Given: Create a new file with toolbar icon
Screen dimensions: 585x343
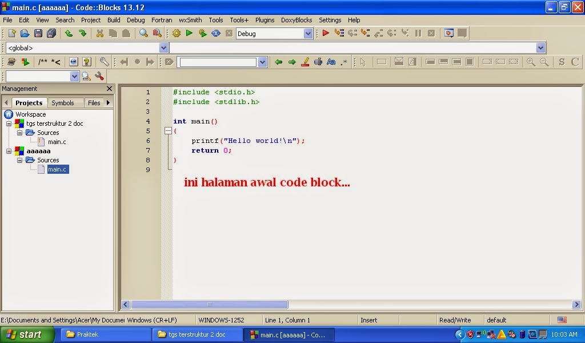Looking at the screenshot, I should pyautogui.click(x=12, y=34).
